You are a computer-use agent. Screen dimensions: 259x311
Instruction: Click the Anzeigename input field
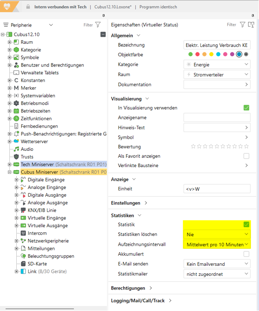216,118
